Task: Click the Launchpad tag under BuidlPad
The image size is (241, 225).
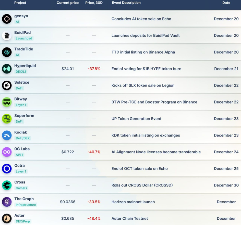Action: (x=24, y=39)
